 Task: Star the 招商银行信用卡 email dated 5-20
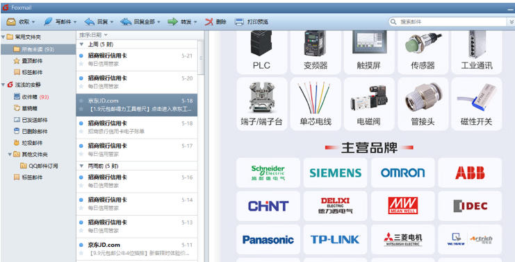pyautogui.click(x=81, y=86)
